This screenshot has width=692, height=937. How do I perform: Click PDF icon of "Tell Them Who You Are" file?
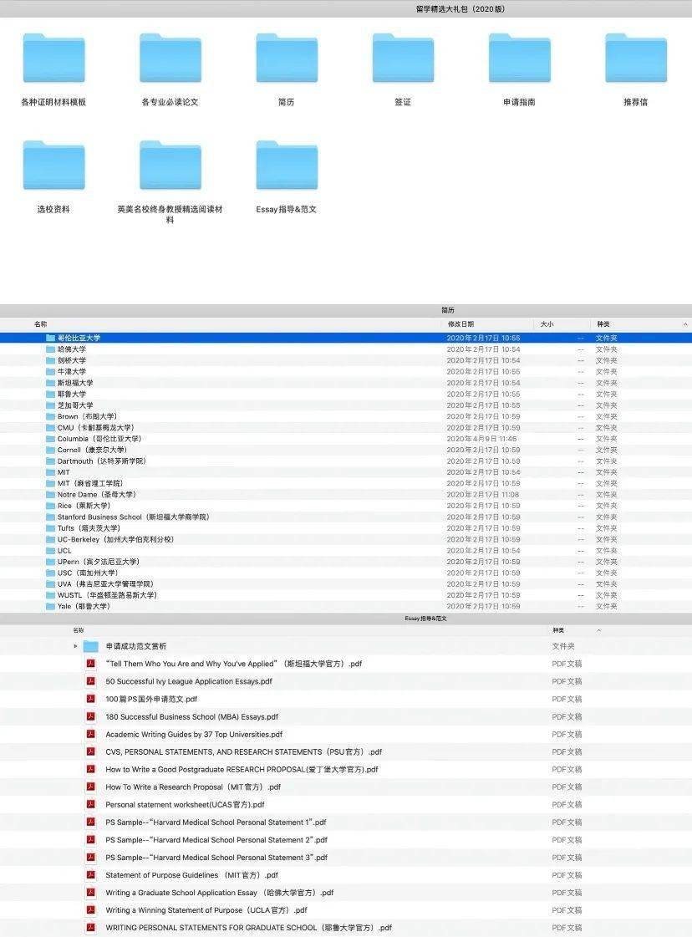tap(91, 664)
